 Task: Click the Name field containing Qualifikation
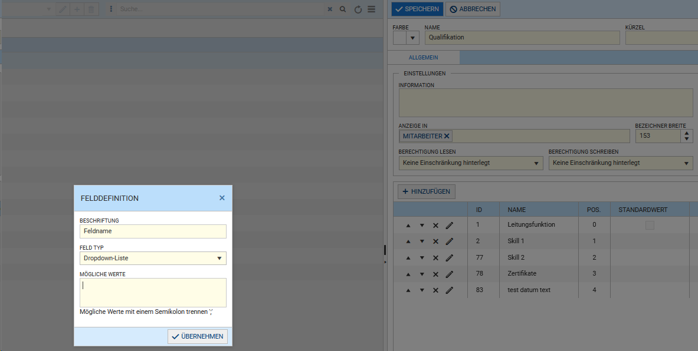pos(522,38)
